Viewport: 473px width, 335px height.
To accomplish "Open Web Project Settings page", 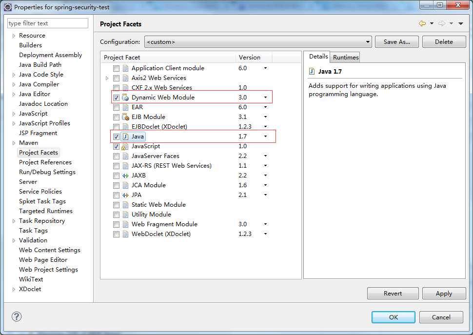I will 48,269.
